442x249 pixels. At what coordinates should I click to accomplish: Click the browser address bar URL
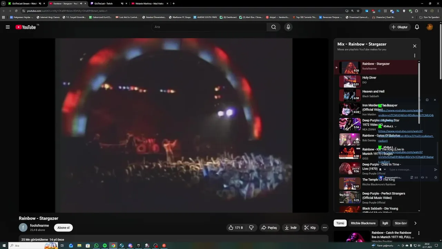(67, 11)
